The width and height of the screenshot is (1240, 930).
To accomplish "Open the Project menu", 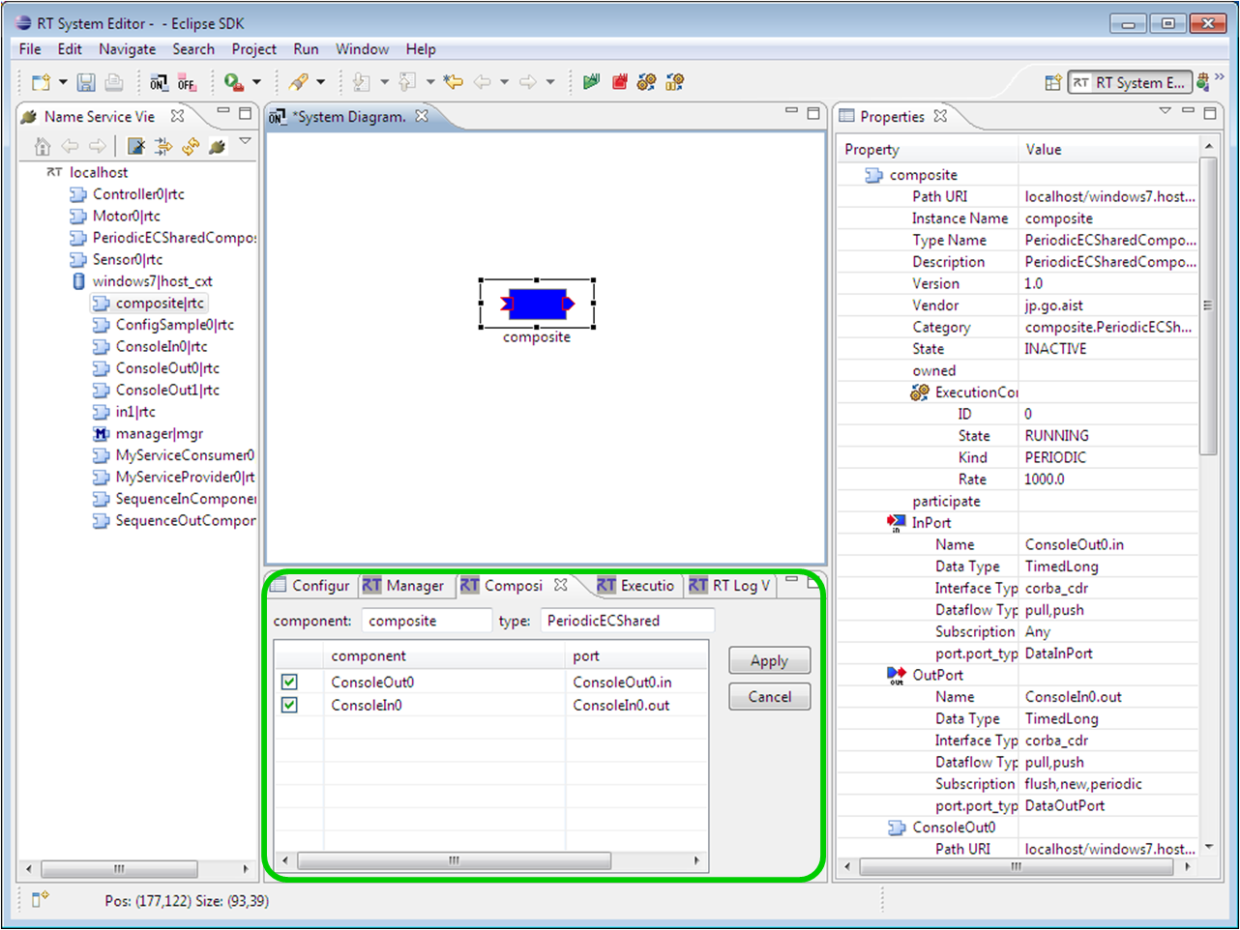I will tap(253, 49).
